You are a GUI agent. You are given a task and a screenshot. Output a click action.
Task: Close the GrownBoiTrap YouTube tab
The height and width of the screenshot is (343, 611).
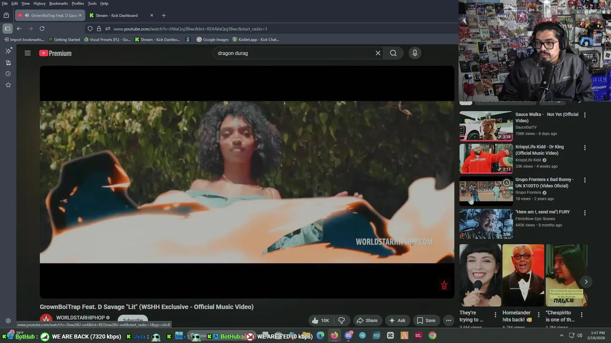point(80,15)
